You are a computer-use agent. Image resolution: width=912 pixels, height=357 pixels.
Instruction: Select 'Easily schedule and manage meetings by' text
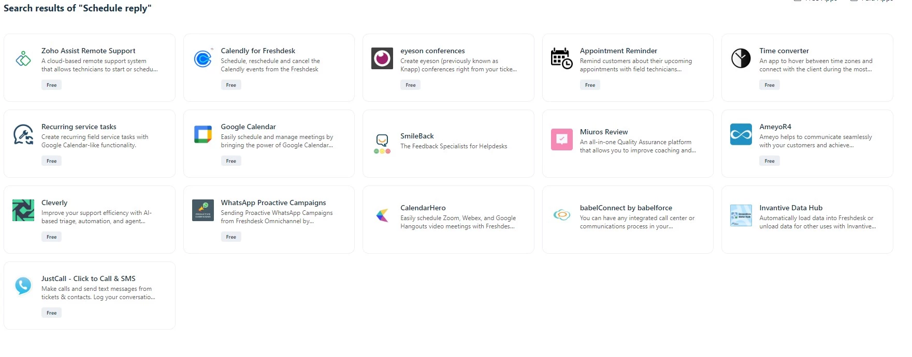(277, 137)
